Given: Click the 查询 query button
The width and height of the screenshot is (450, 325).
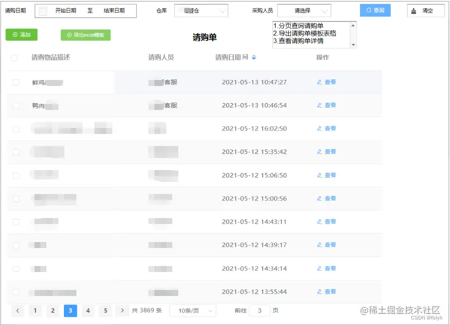Looking at the screenshot, I should point(375,10).
